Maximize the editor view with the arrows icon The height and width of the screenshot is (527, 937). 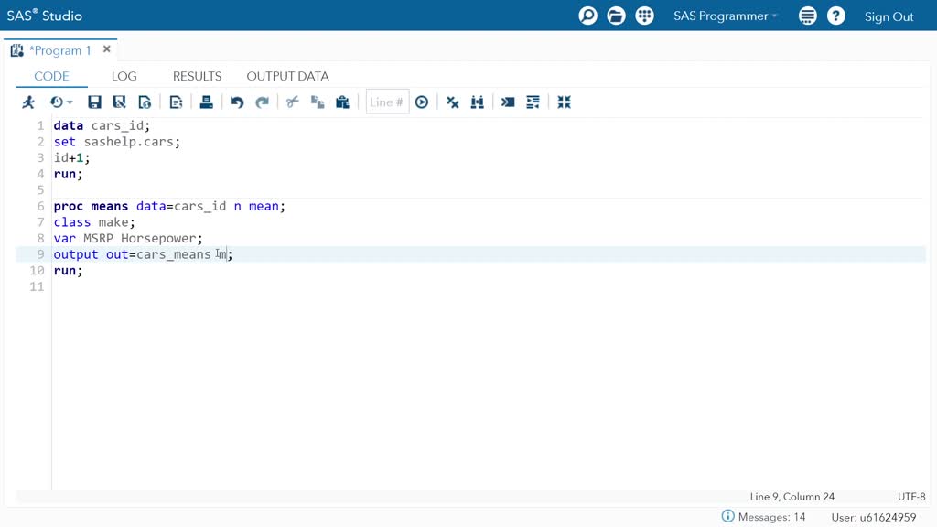(564, 102)
